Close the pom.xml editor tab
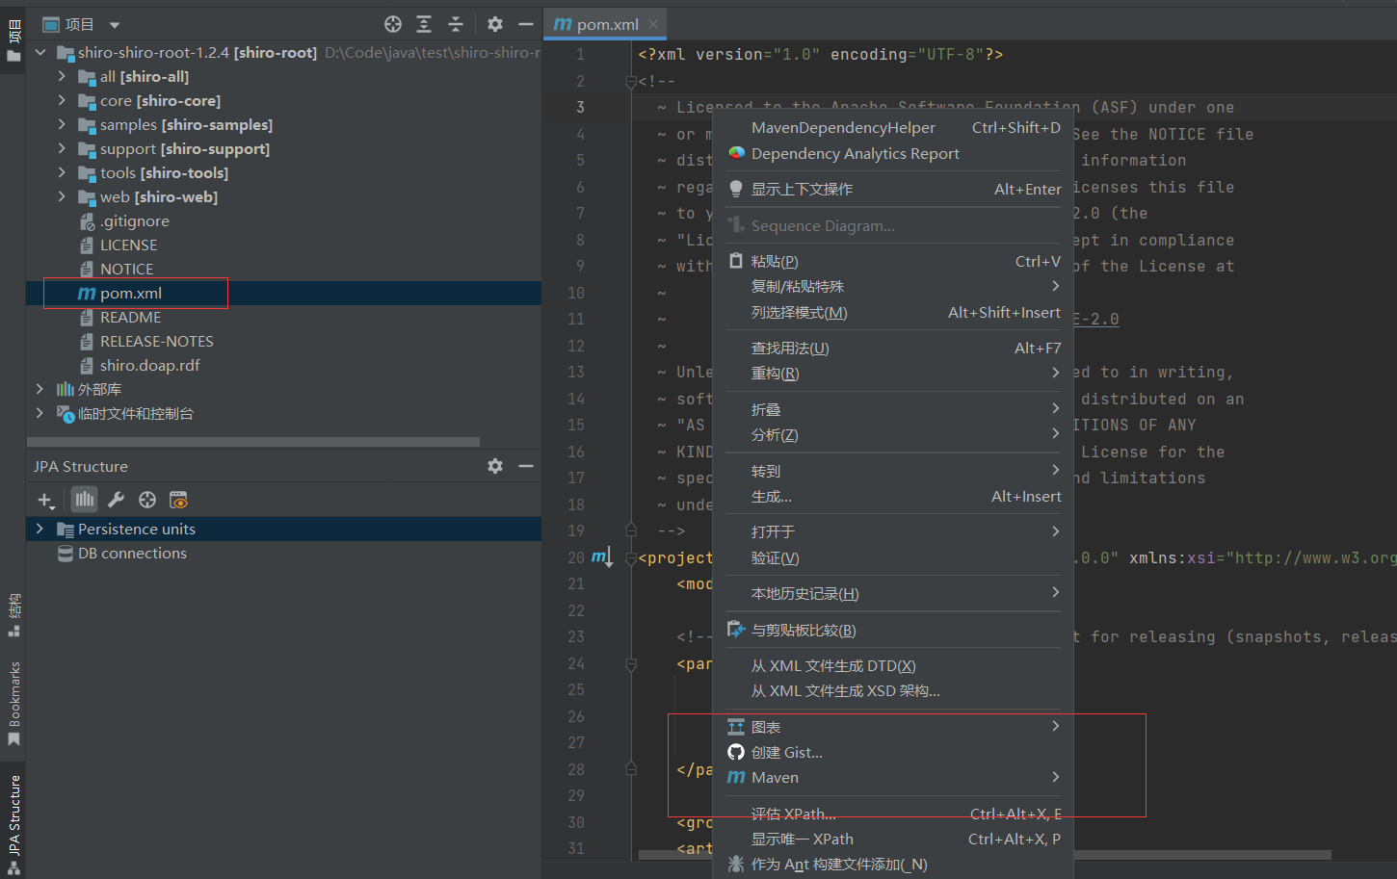Image resolution: width=1397 pixels, height=879 pixels. tap(653, 24)
